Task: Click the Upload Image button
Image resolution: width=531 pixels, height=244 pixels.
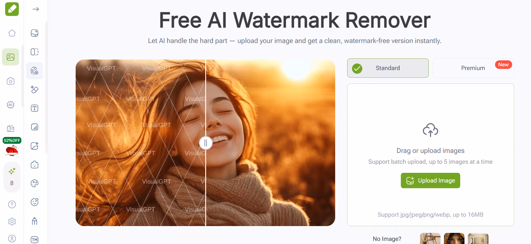Action: [430, 181]
